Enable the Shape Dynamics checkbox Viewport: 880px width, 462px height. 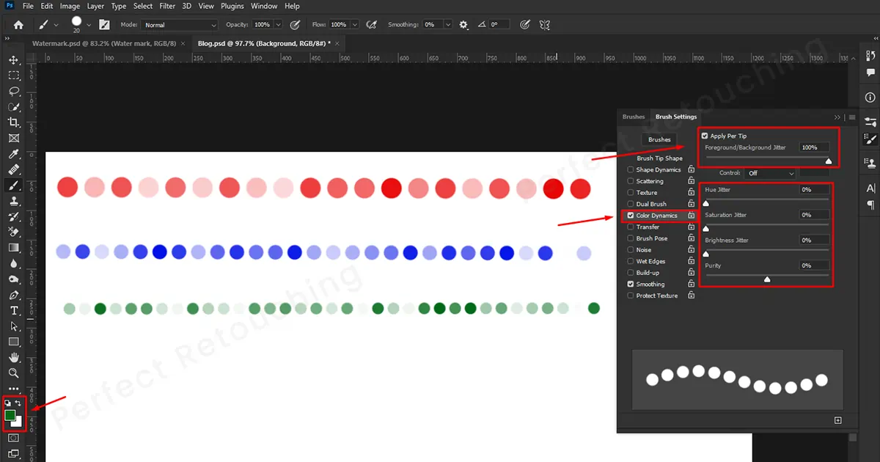point(628,169)
